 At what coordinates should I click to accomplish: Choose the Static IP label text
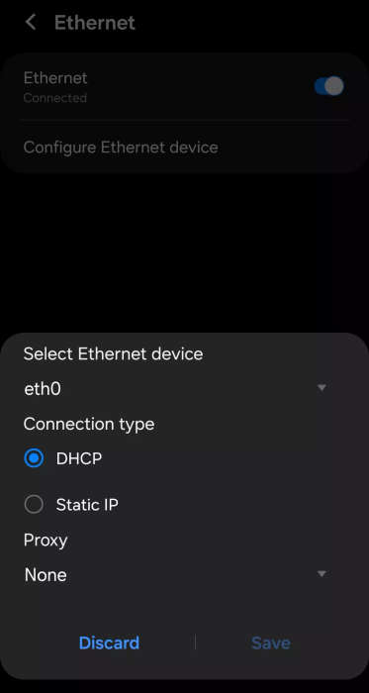point(87,505)
